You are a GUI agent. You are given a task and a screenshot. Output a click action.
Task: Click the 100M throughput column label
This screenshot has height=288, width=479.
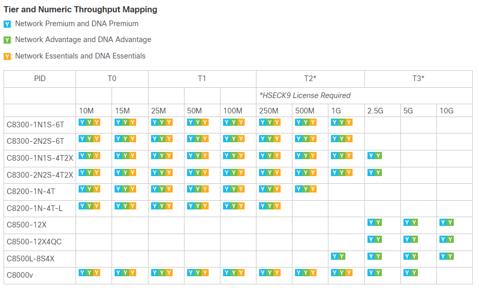tap(233, 111)
